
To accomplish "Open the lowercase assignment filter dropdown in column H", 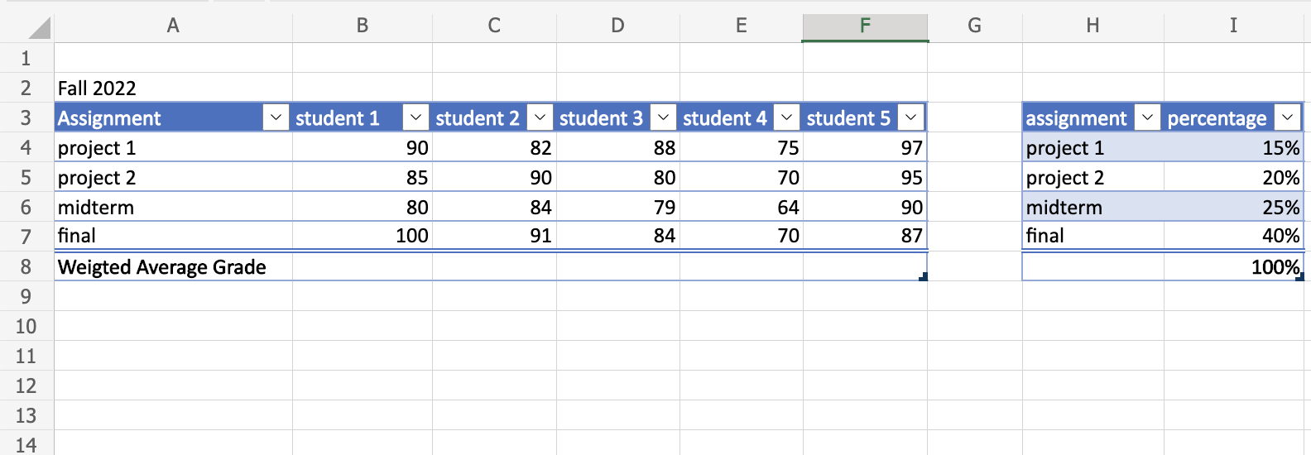I will [x=1147, y=117].
